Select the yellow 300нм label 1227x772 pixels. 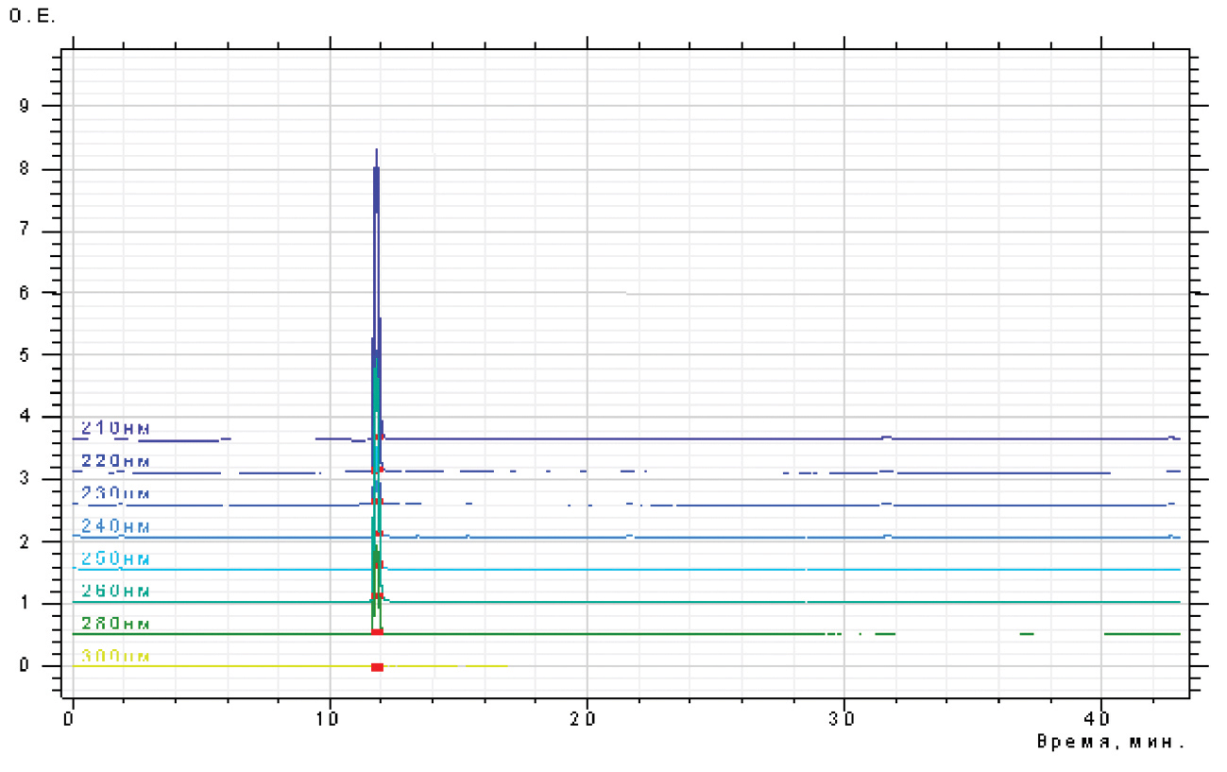(x=115, y=656)
